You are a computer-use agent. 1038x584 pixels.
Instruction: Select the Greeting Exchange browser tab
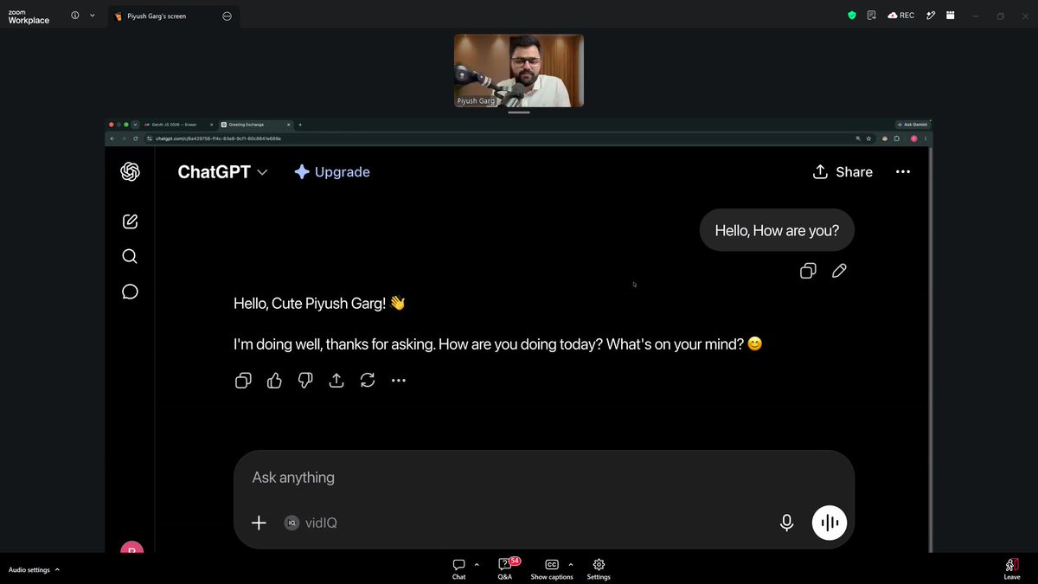point(256,125)
